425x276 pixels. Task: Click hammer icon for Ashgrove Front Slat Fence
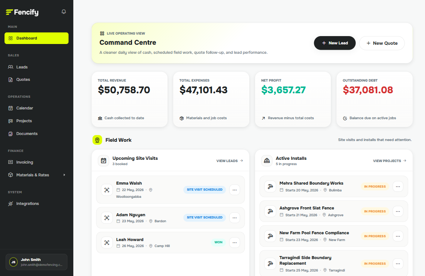pyautogui.click(x=270, y=211)
